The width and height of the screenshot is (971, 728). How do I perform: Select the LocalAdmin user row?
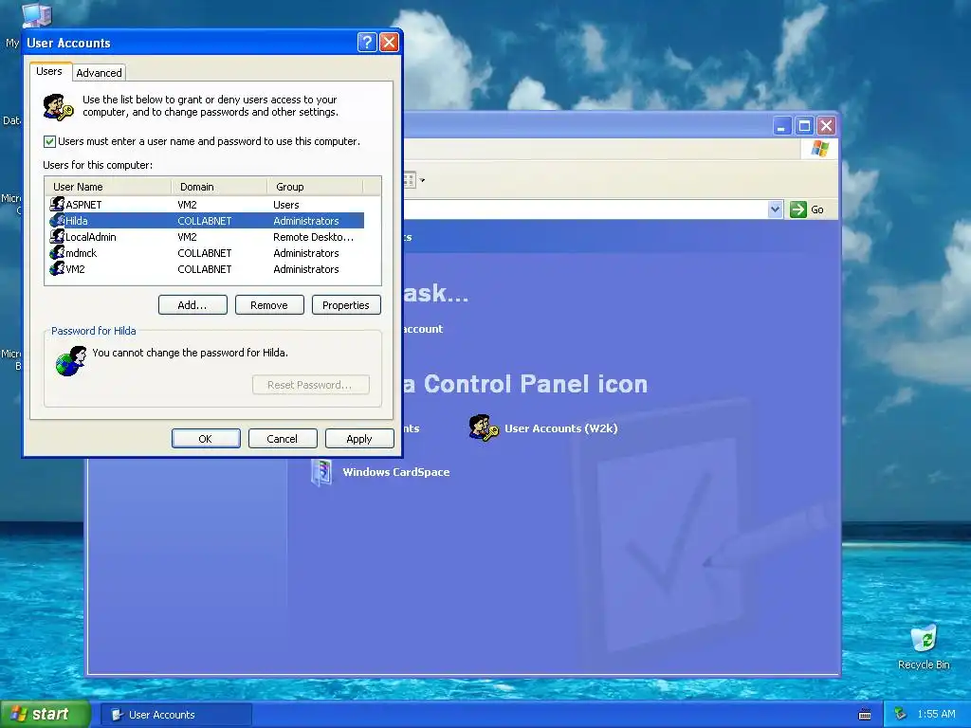pos(206,236)
